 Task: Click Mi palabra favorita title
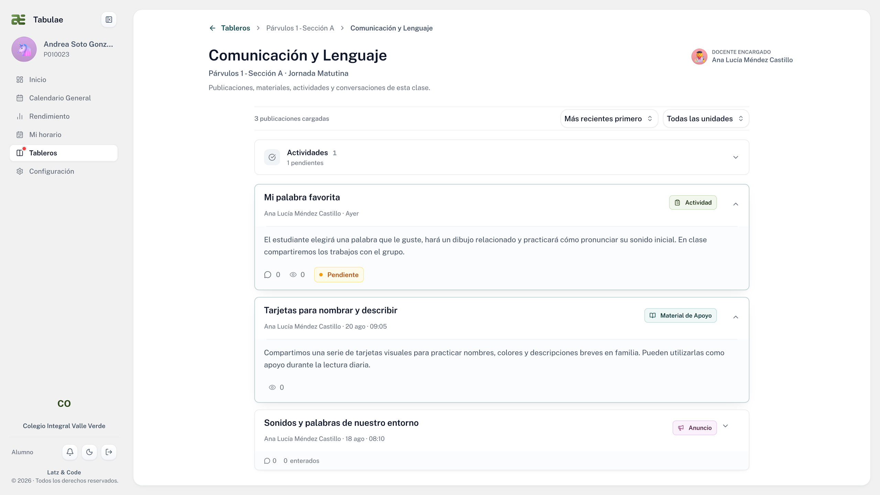[302, 197]
